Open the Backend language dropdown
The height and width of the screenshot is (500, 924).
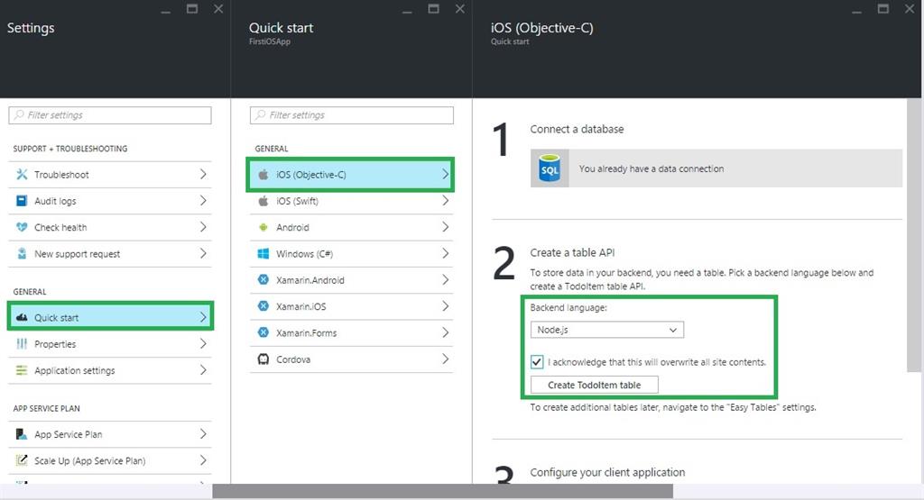coord(606,330)
